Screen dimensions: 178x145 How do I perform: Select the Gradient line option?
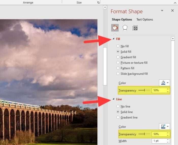(x=127, y=118)
